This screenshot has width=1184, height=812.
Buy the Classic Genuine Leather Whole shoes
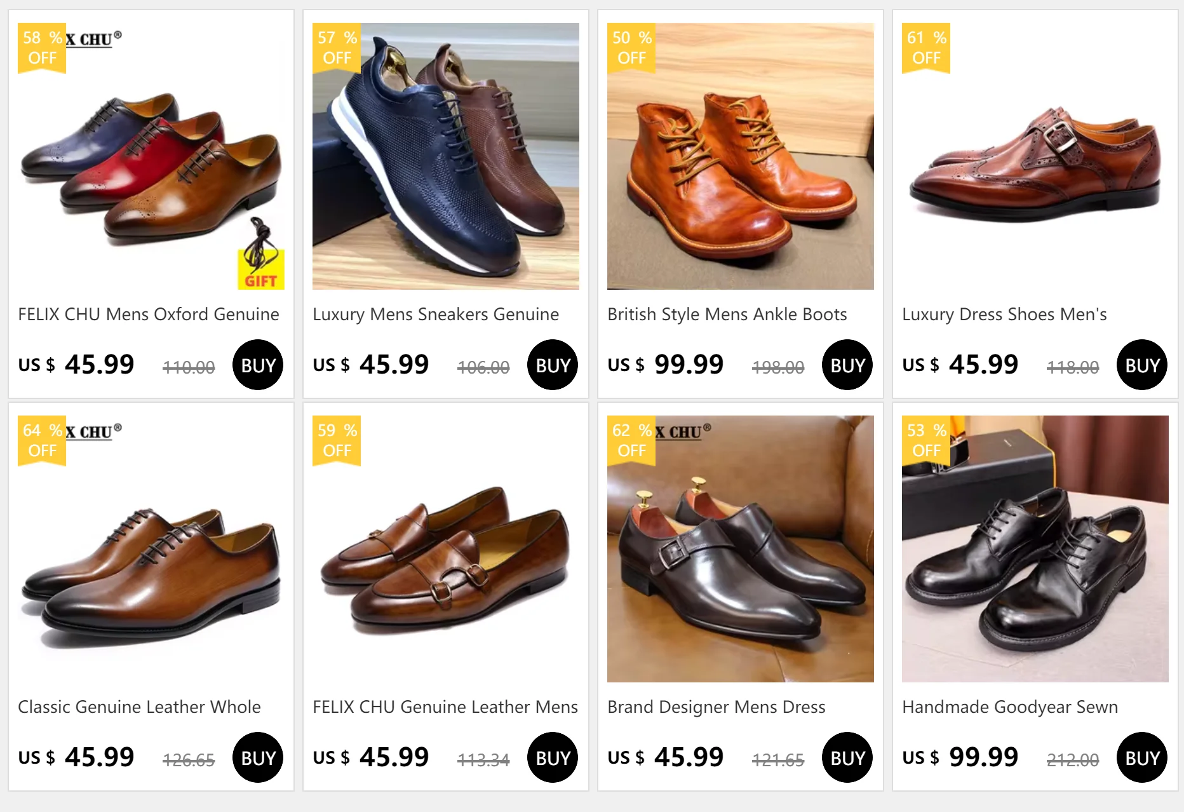258,758
